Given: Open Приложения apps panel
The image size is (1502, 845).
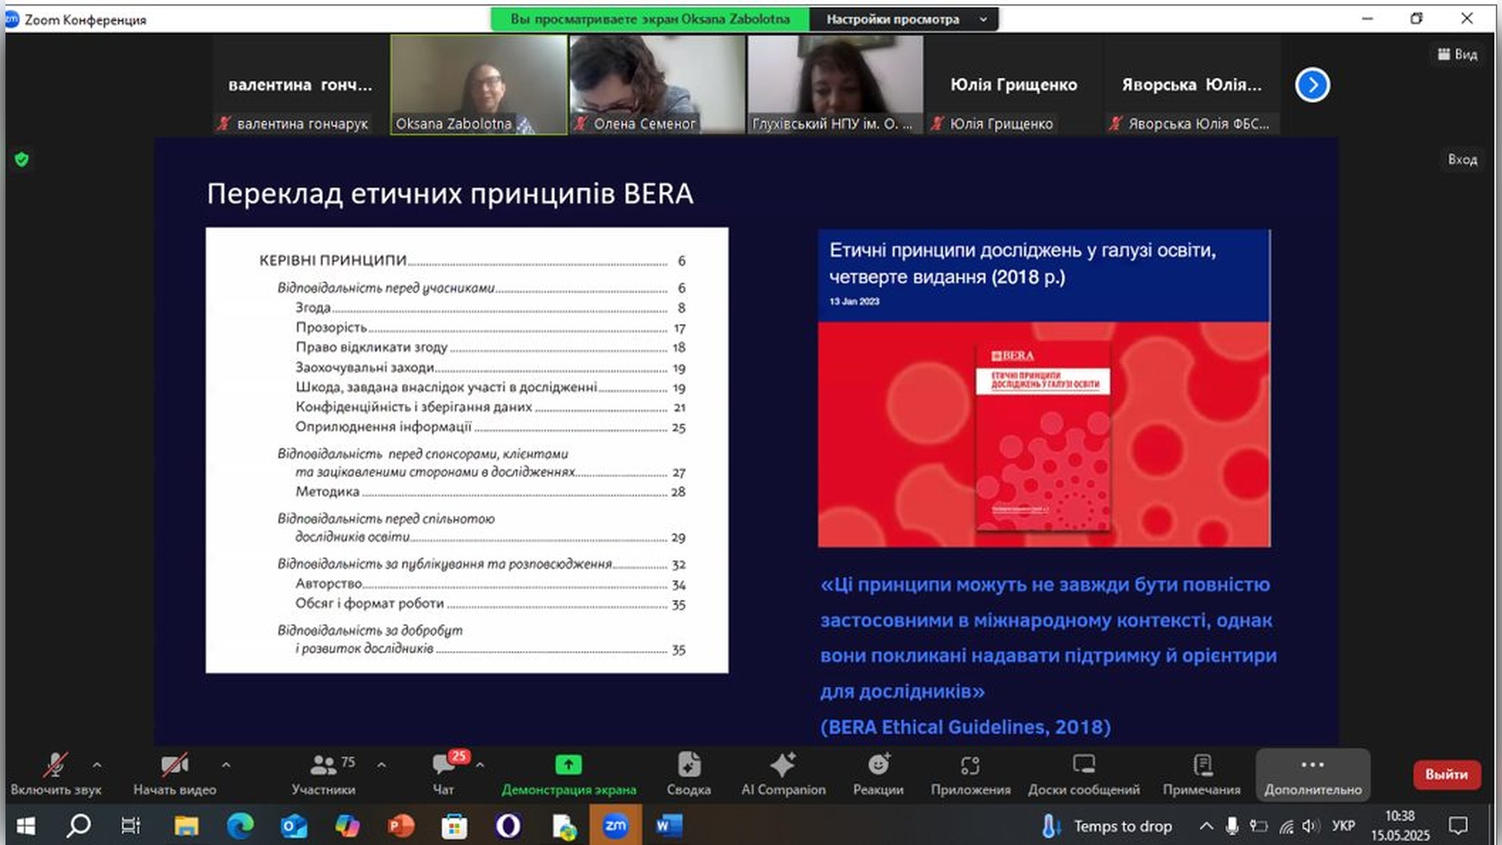Looking at the screenshot, I should 970,774.
